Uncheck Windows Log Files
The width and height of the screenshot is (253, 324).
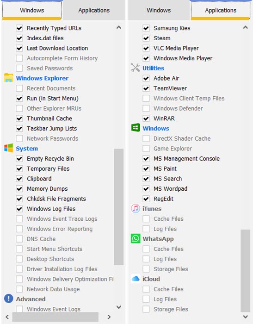[19, 209]
